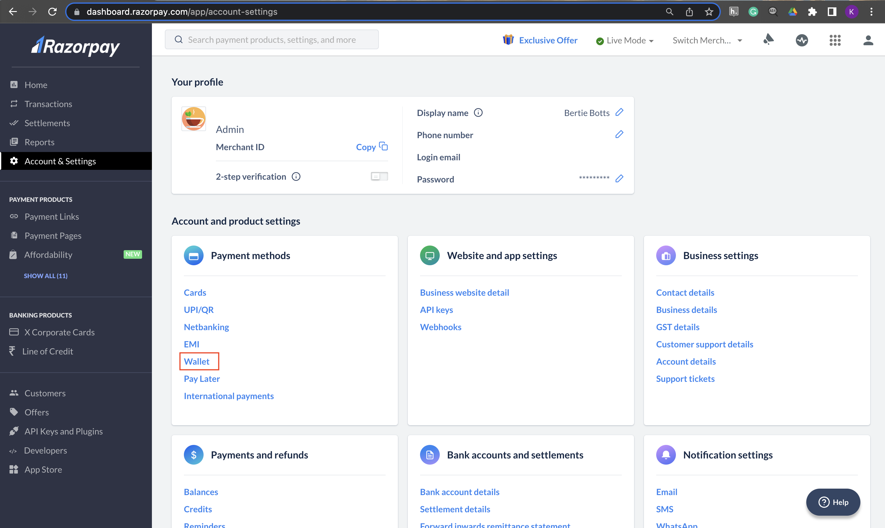Image resolution: width=885 pixels, height=528 pixels.
Task: Click the edit pencil beside Phone number
Action: pos(619,134)
